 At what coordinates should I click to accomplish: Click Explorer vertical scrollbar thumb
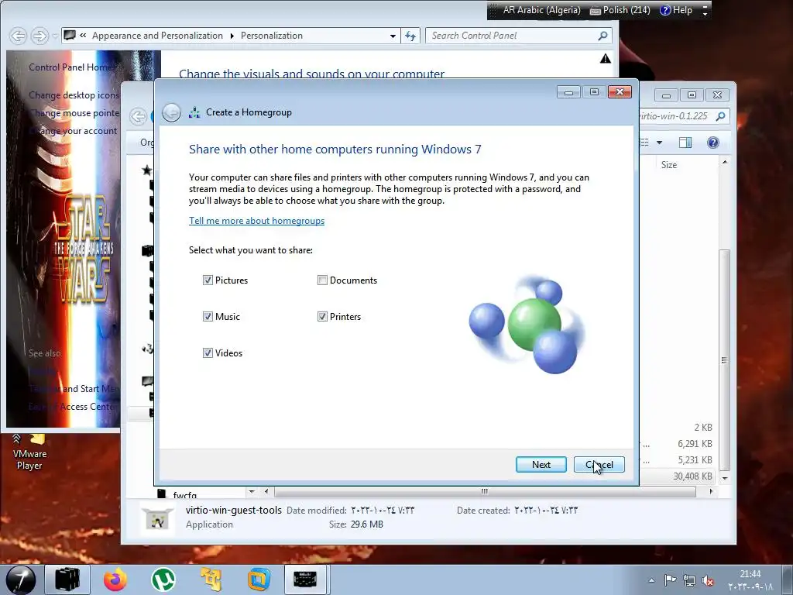coord(725,359)
